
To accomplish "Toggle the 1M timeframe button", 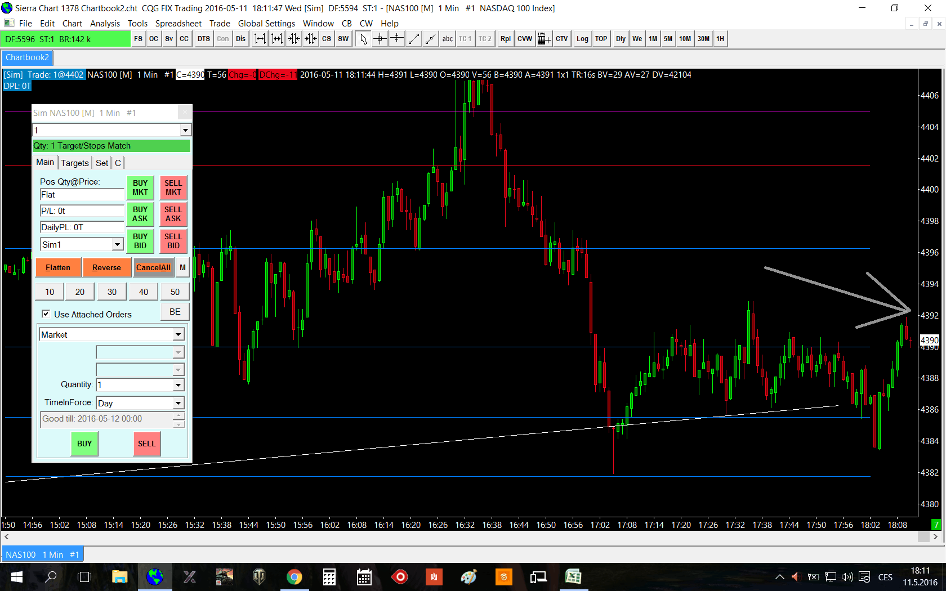I will pyautogui.click(x=653, y=39).
